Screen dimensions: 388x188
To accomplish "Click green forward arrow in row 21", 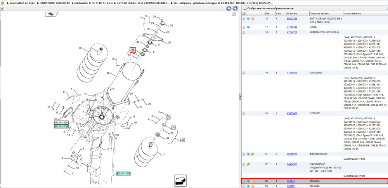I will coord(253,154).
